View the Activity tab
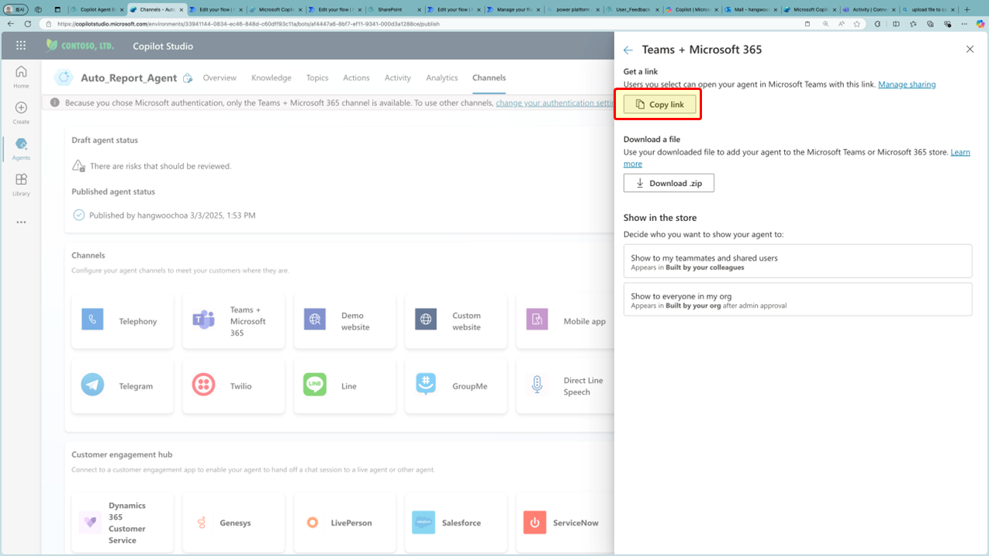 pyautogui.click(x=398, y=78)
